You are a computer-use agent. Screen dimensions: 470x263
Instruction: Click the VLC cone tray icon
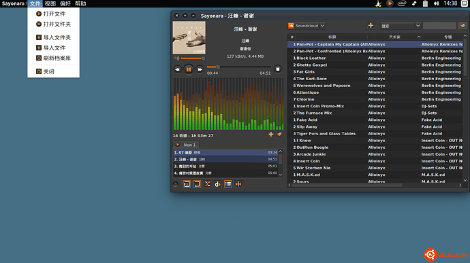378,3
